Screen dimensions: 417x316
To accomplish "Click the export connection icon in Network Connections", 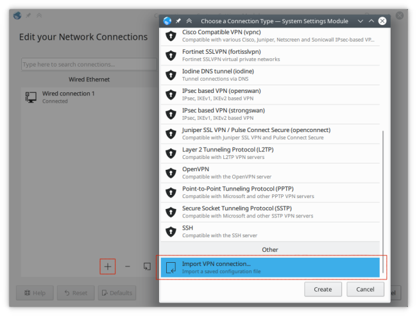I will click(x=147, y=266).
